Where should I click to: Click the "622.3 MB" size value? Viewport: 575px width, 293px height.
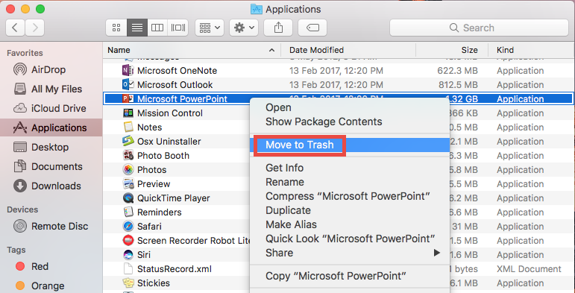click(458, 70)
